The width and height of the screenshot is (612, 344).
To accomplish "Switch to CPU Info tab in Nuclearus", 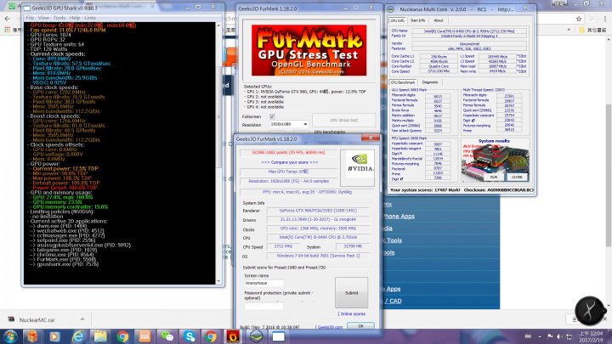I will pyautogui.click(x=397, y=20).
